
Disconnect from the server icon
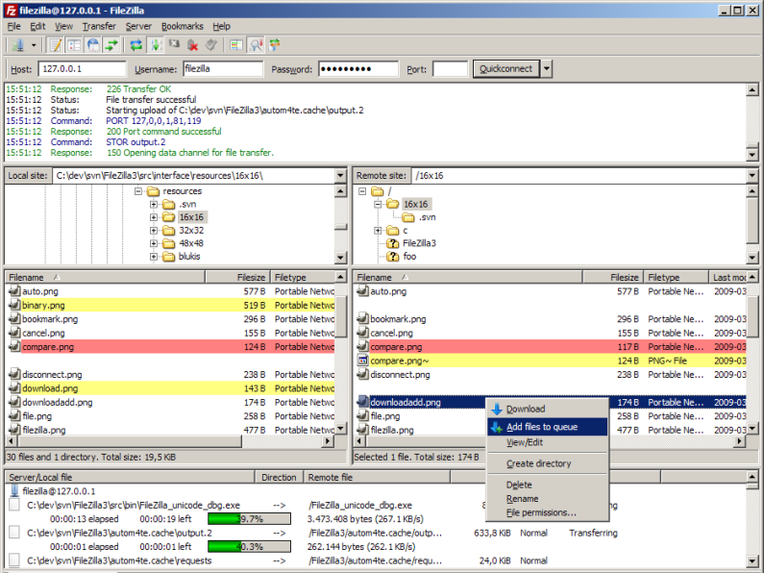[193, 45]
